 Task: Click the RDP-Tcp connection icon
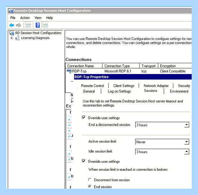tap(69, 71)
